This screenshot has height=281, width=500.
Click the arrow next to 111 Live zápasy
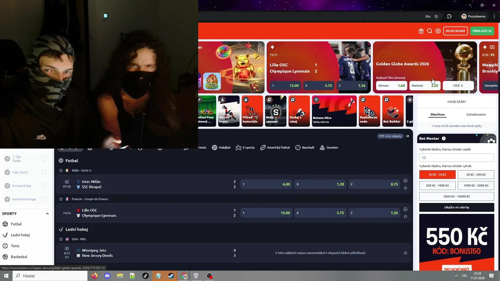point(407,136)
